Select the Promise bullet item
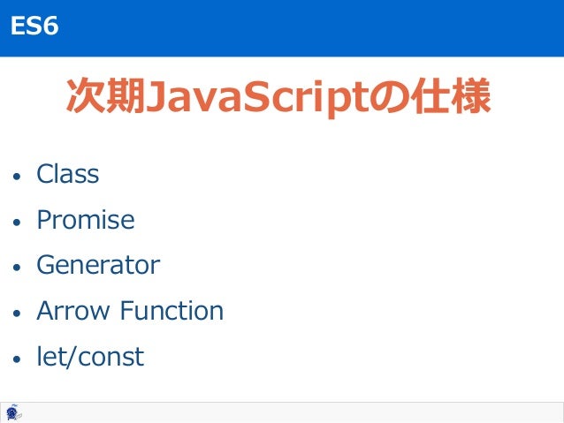The image size is (564, 423). point(86,220)
